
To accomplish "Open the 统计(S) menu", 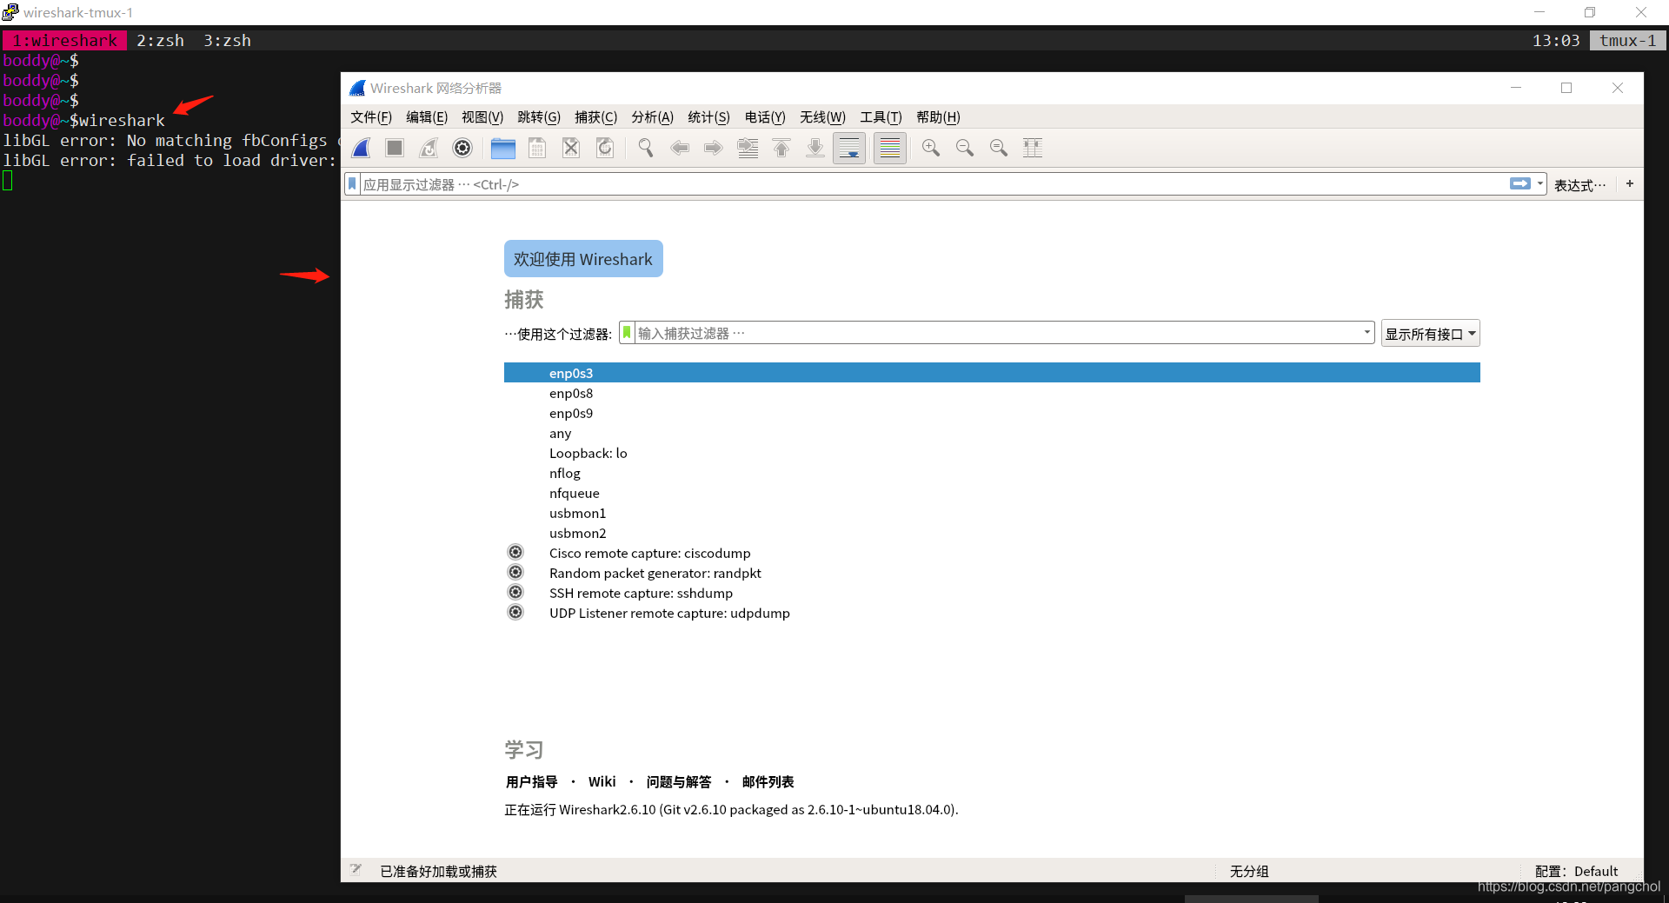I will point(708,117).
